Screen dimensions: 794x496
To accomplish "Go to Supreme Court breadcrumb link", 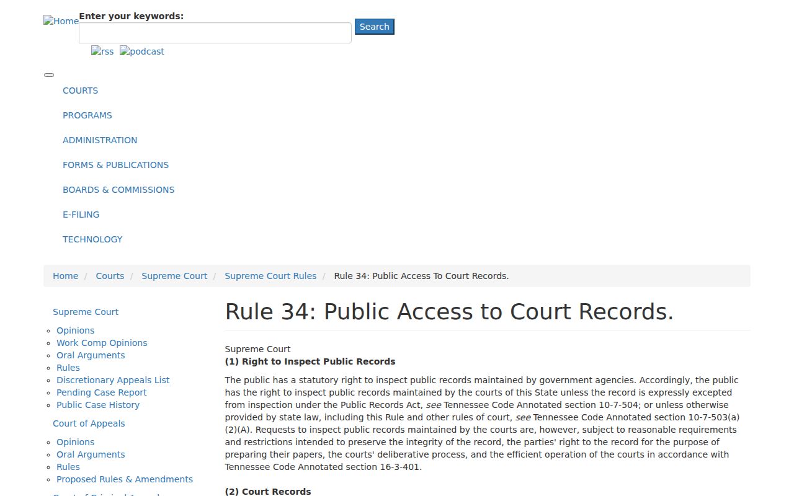I will pyautogui.click(x=174, y=276).
